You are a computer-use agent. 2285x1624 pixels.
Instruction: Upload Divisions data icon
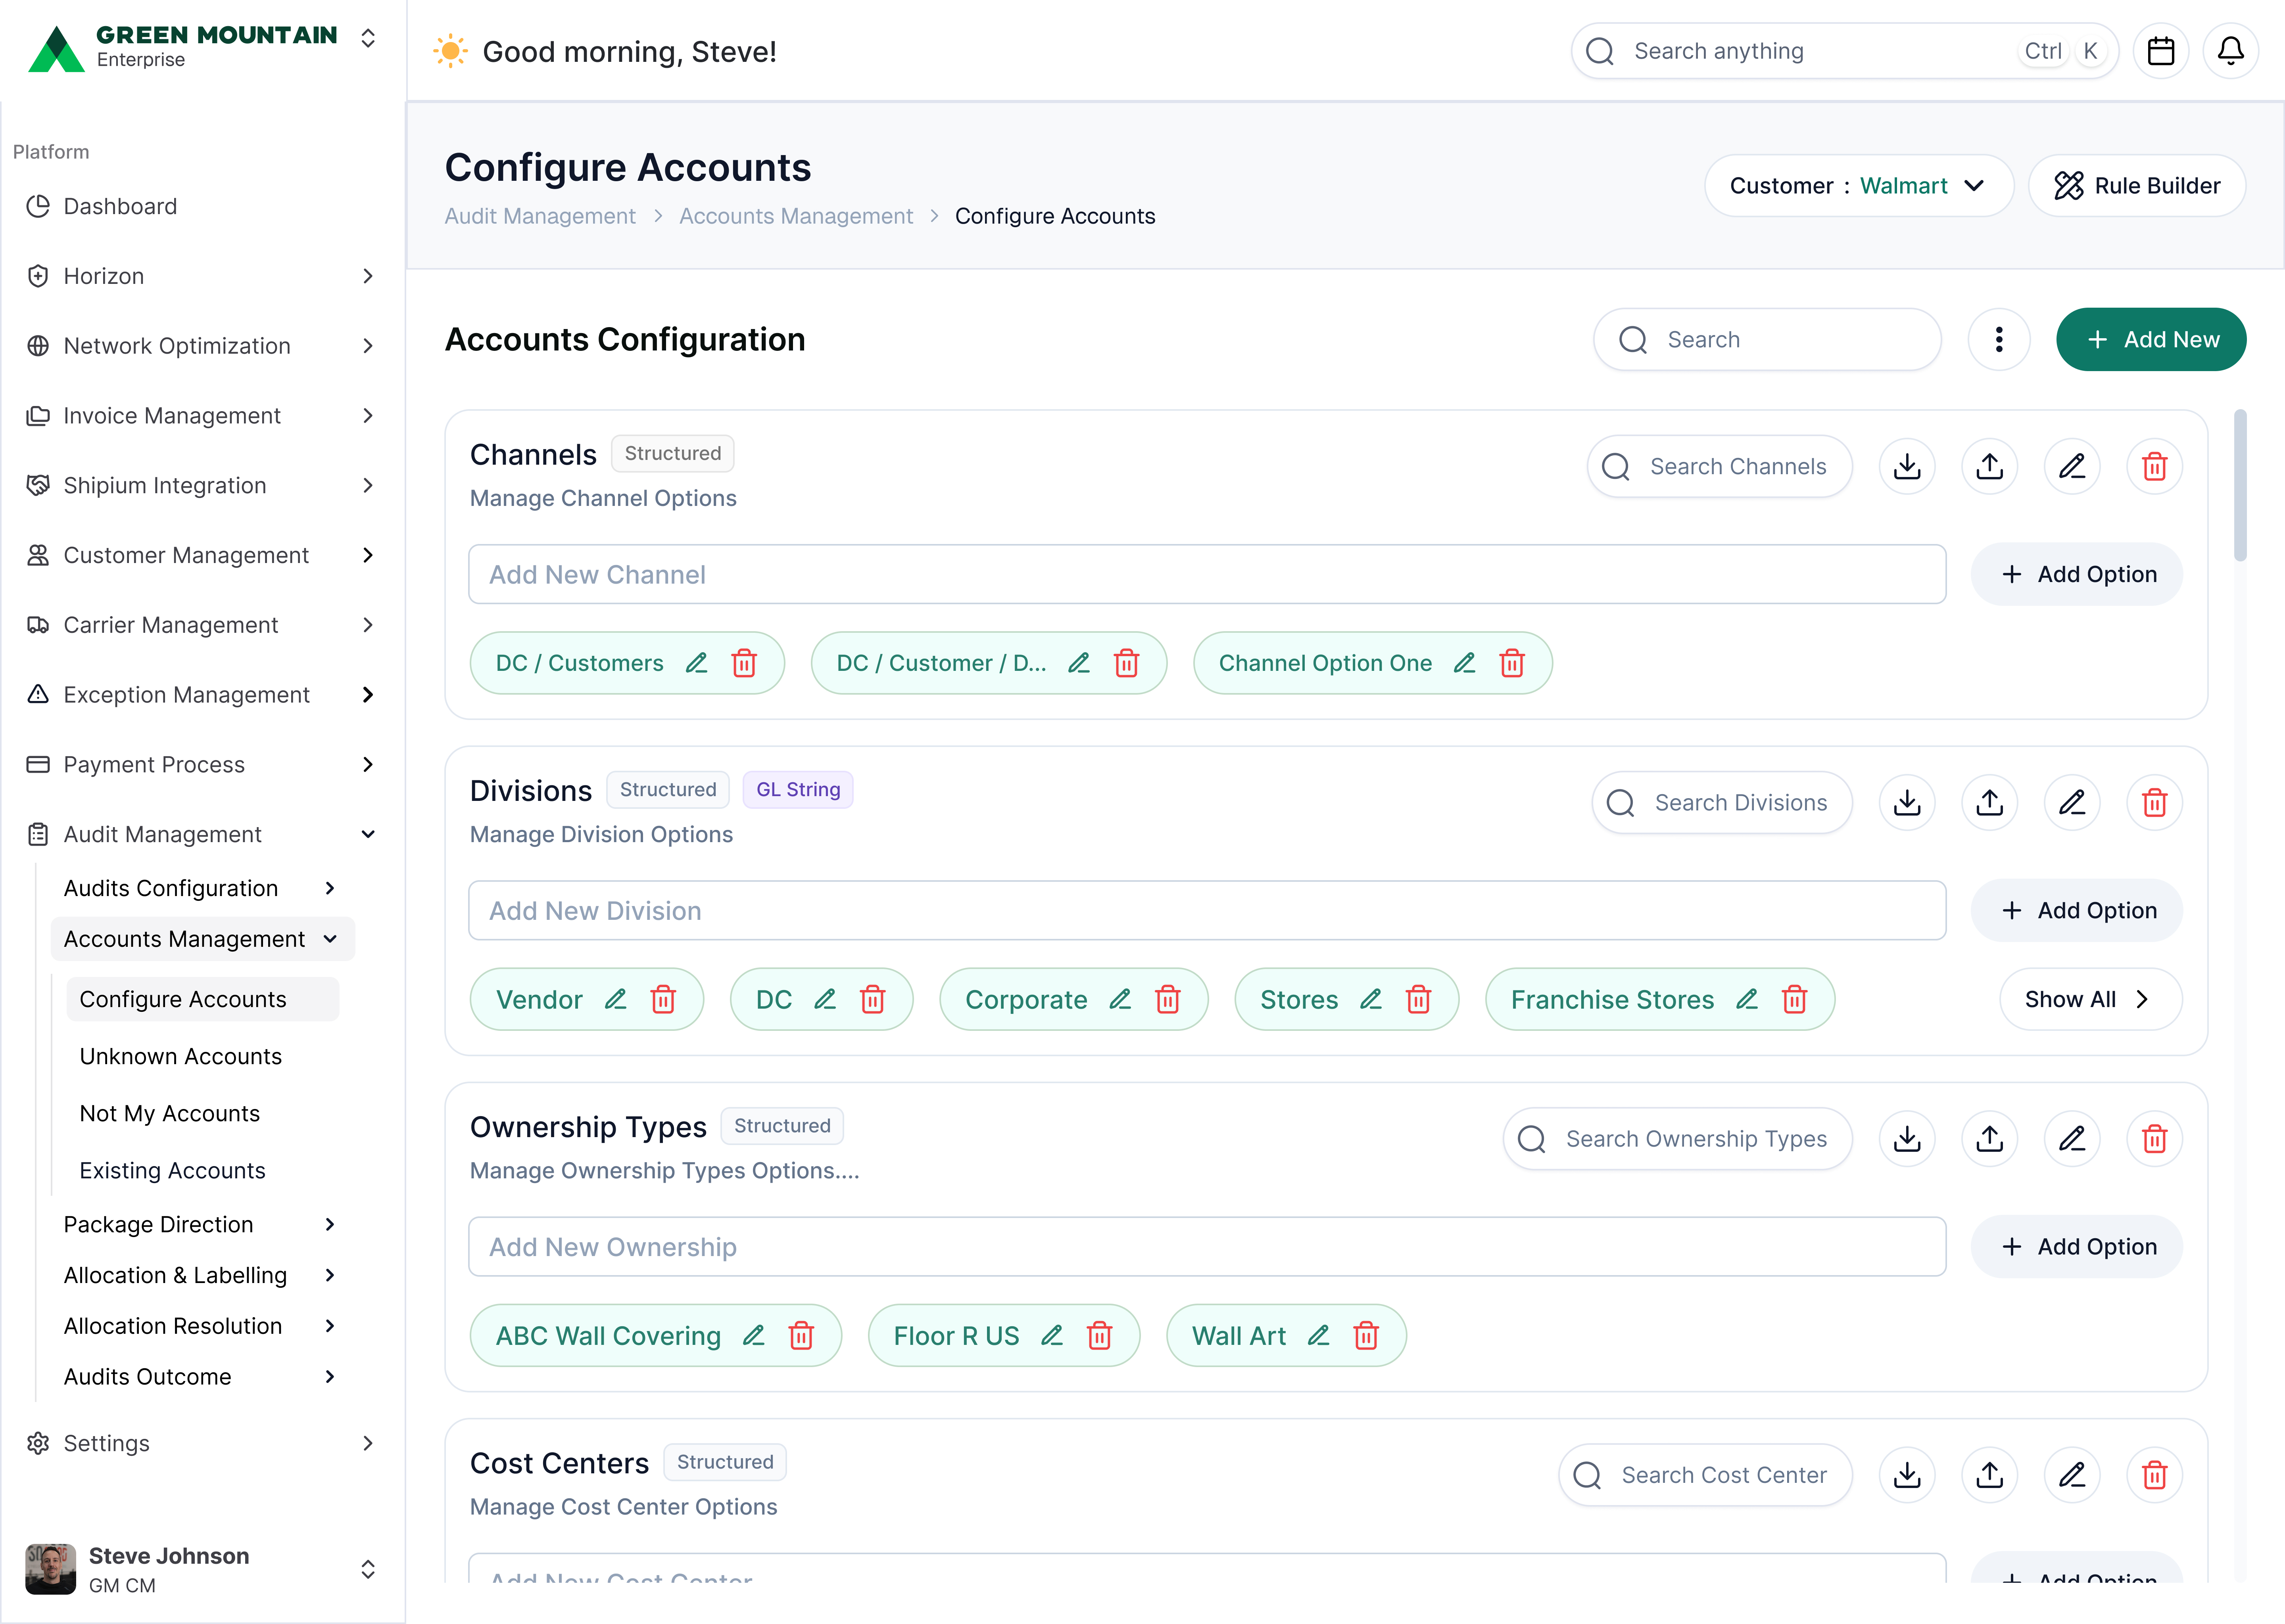point(1990,802)
